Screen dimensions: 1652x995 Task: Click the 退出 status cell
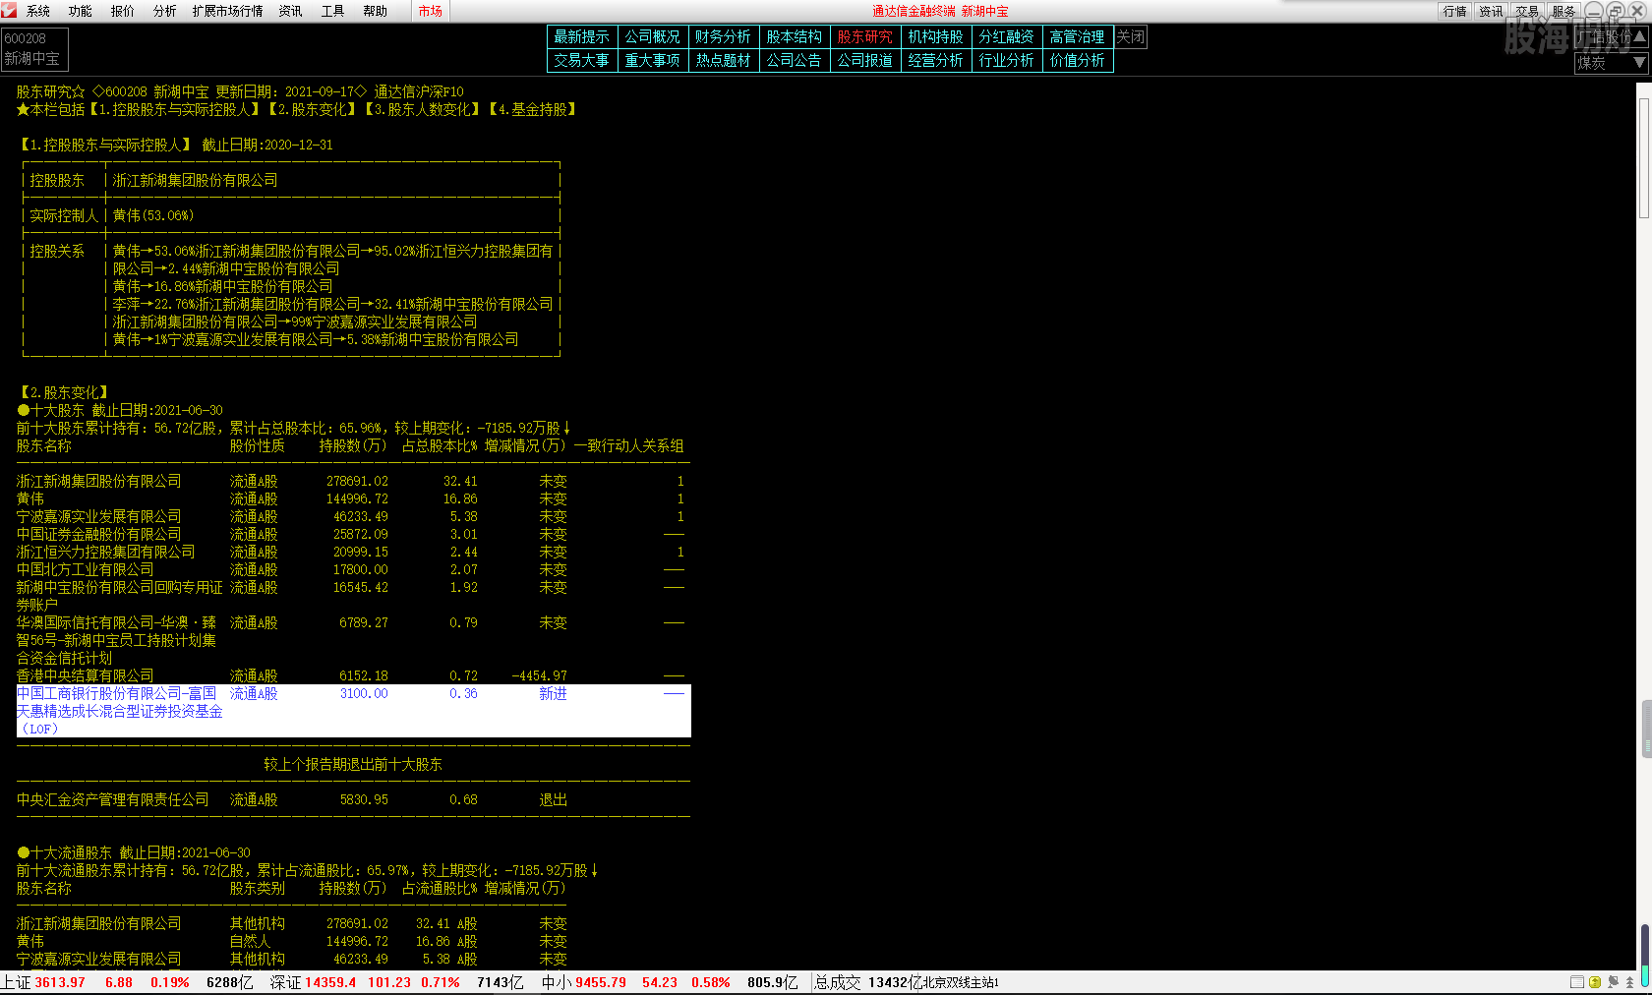(x=554, y=799)
